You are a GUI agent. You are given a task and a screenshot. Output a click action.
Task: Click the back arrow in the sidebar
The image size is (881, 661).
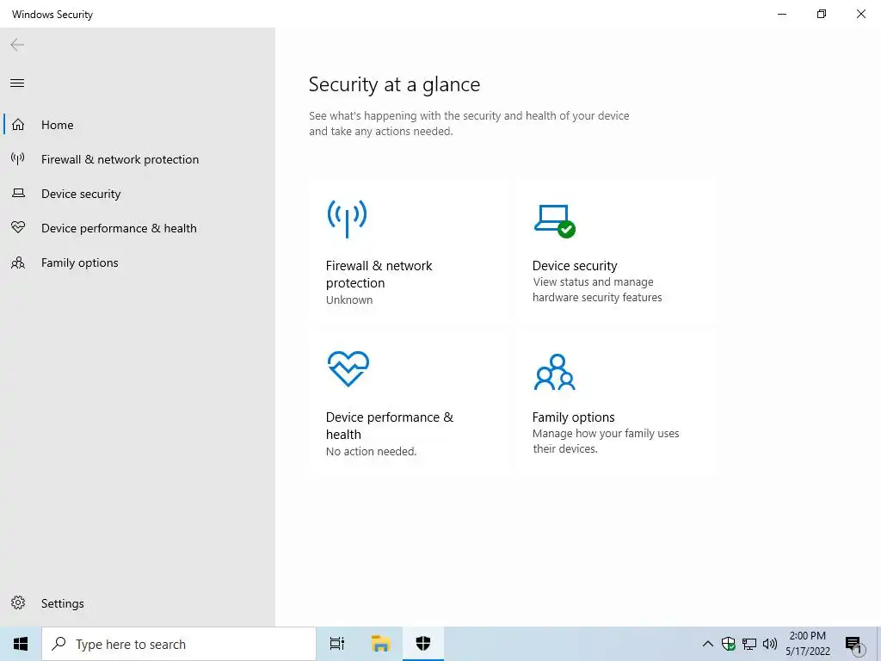pyautogui.click(x=17, y=45)
